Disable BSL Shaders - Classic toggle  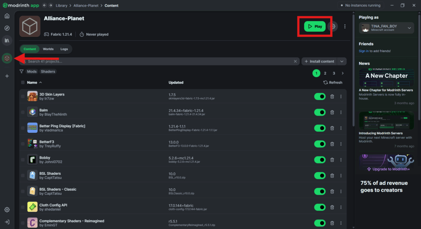click(x=320, y=192)
